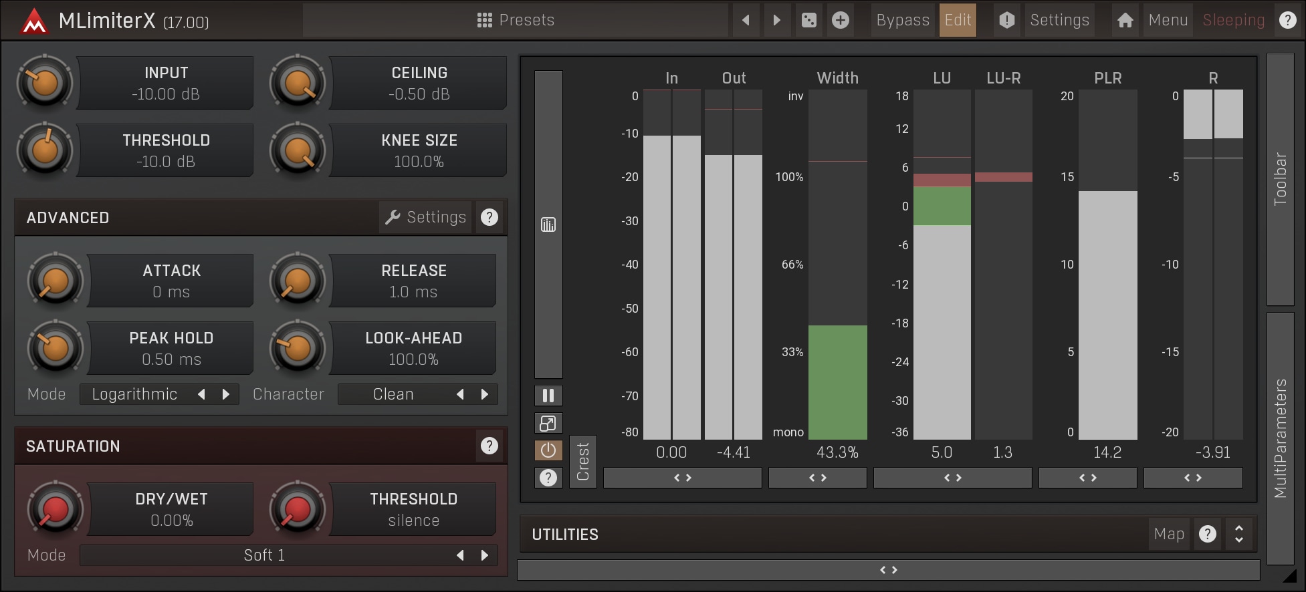The width and height of the screenshot is (1306, 592).
Task: Toggle the meters power button
Action: pyautogui.click(x=548, y=450)
